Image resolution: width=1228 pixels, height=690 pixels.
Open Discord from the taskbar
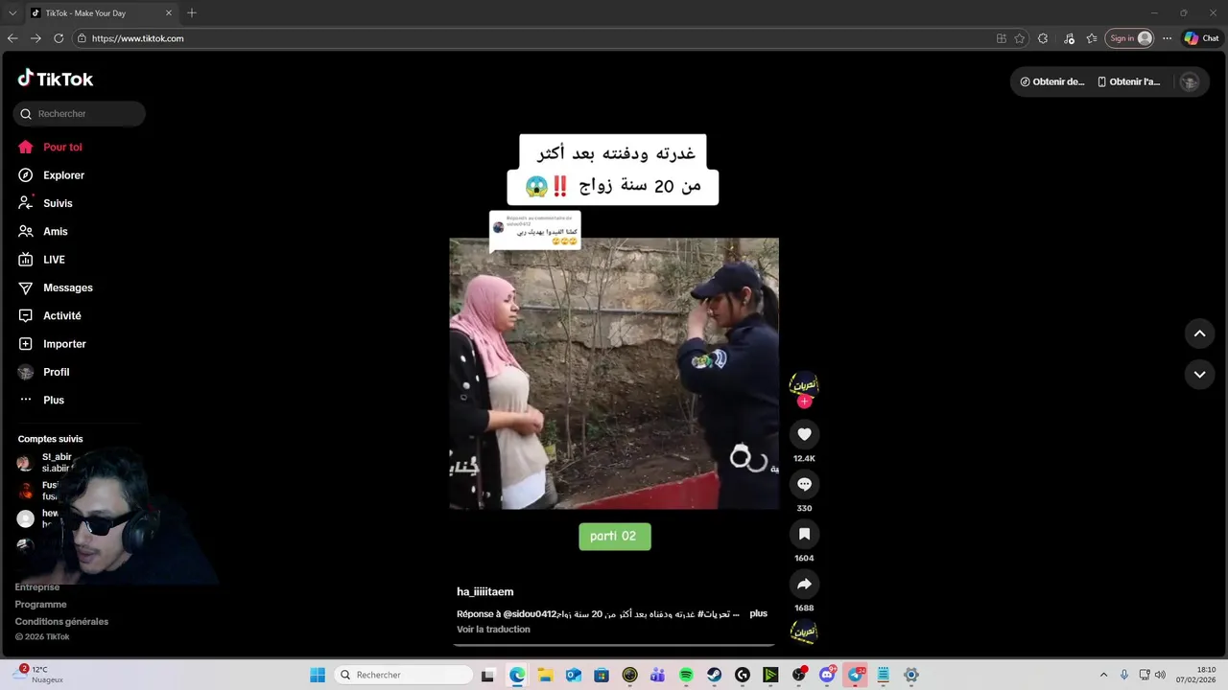coord(827,675)
